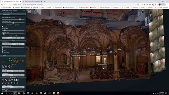Select the polygon clip tool
This screenshot has height=95, width=169.
pyautogui.click(x=6, y=66)
